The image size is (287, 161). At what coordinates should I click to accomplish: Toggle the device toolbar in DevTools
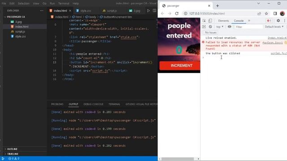(210, 21)
